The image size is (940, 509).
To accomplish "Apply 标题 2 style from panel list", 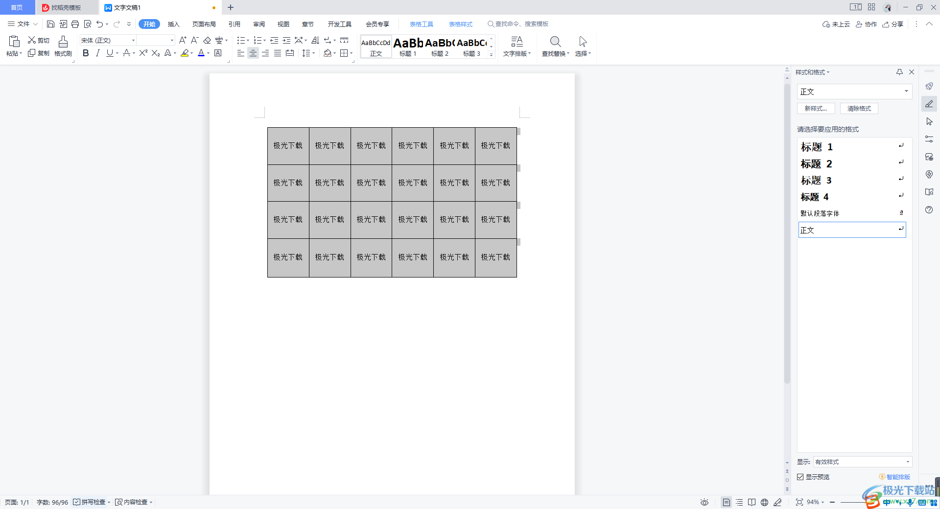I will [852, 163].
